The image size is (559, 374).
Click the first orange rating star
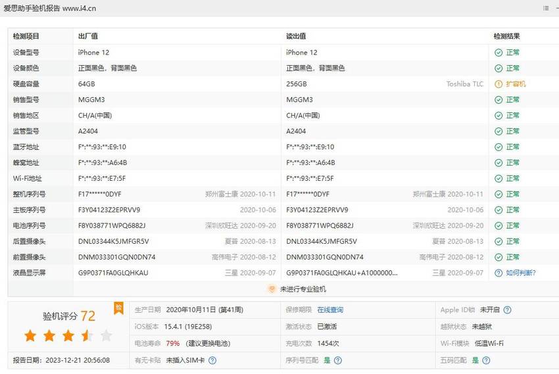(30, 335)
